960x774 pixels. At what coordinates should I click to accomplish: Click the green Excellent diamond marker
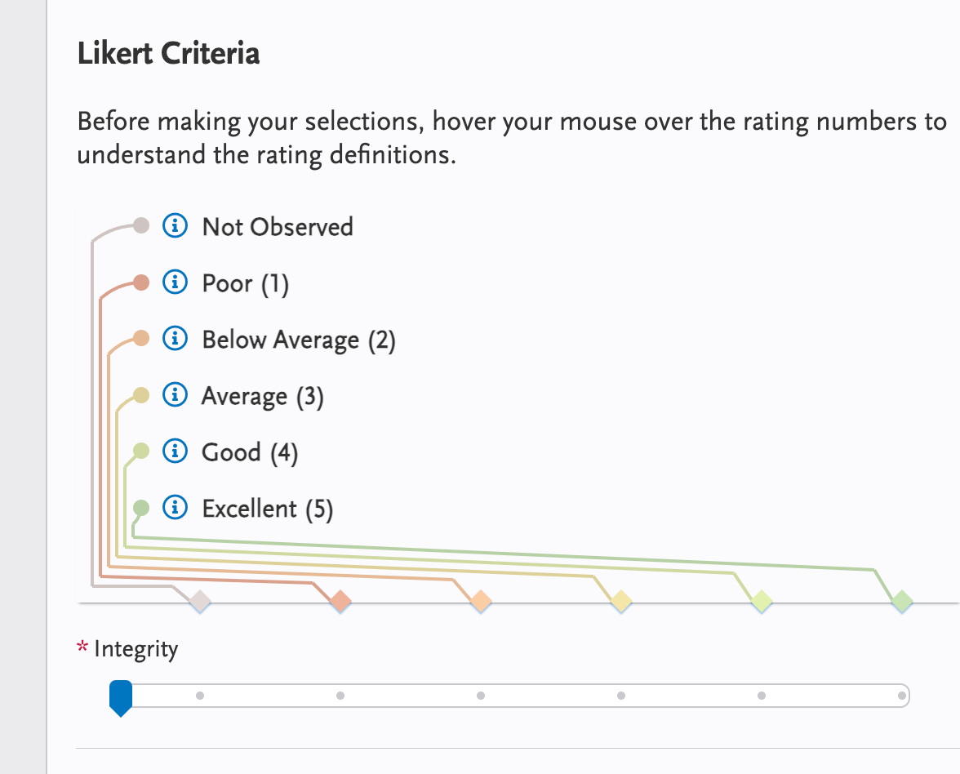tap(902, 602)
